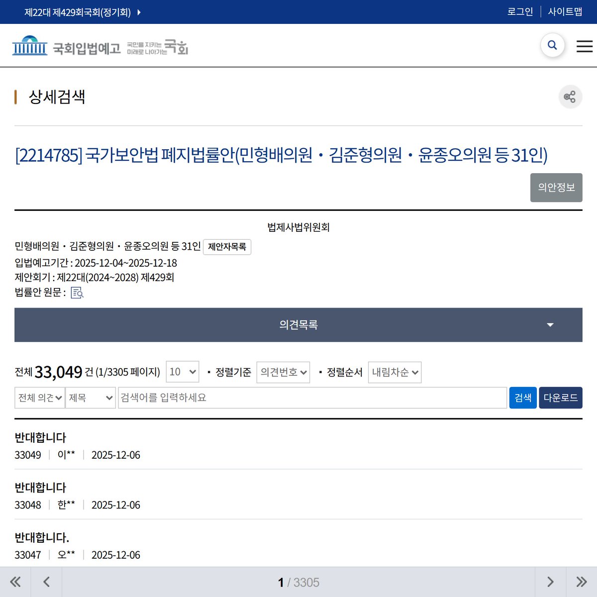Click the 검색 search button
The width and height of the screenshot is (597, 597).
coord(523,398)
